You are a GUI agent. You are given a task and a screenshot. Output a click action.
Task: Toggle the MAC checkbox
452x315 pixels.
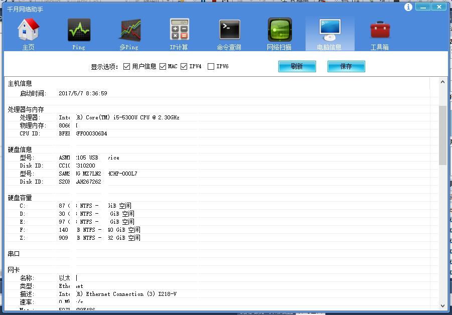(163, 66)
